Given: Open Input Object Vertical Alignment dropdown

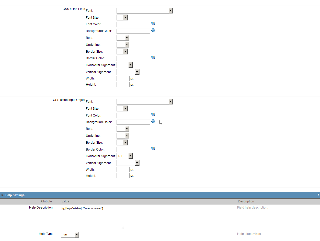Looking at the screenshot, I should coord(128,163).
